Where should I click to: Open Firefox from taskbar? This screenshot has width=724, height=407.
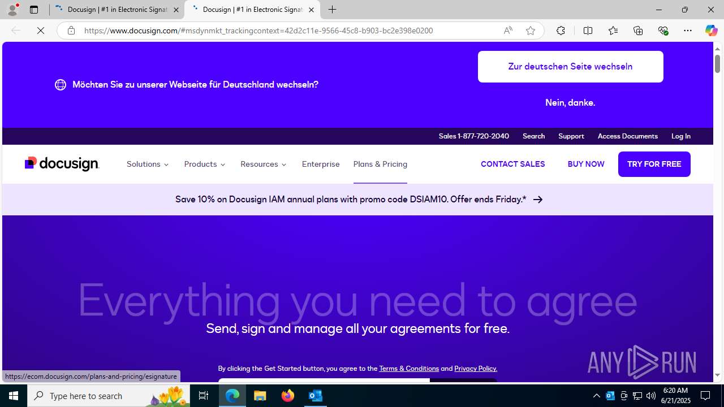[x=288, y=396]
